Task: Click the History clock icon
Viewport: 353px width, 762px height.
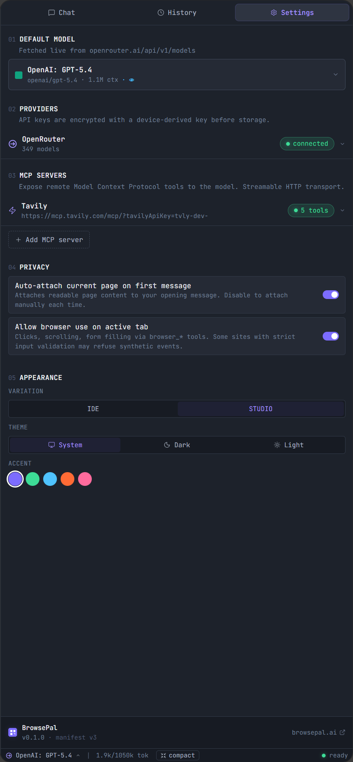Action: pyautogui.click(x=161, y=12)
